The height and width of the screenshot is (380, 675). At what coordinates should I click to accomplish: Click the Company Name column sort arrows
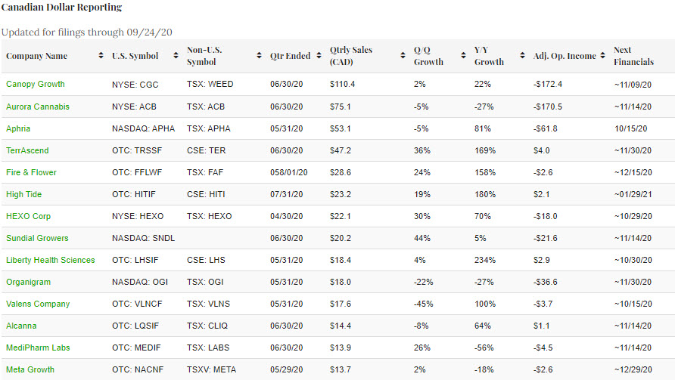tap(101, 56)
